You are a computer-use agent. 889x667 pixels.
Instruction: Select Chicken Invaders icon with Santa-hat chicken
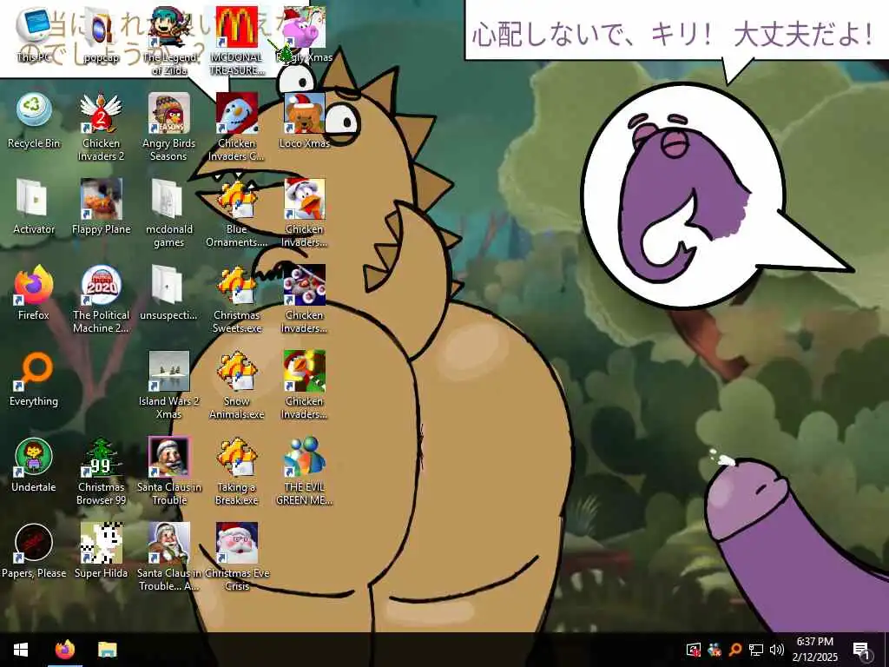305,214
